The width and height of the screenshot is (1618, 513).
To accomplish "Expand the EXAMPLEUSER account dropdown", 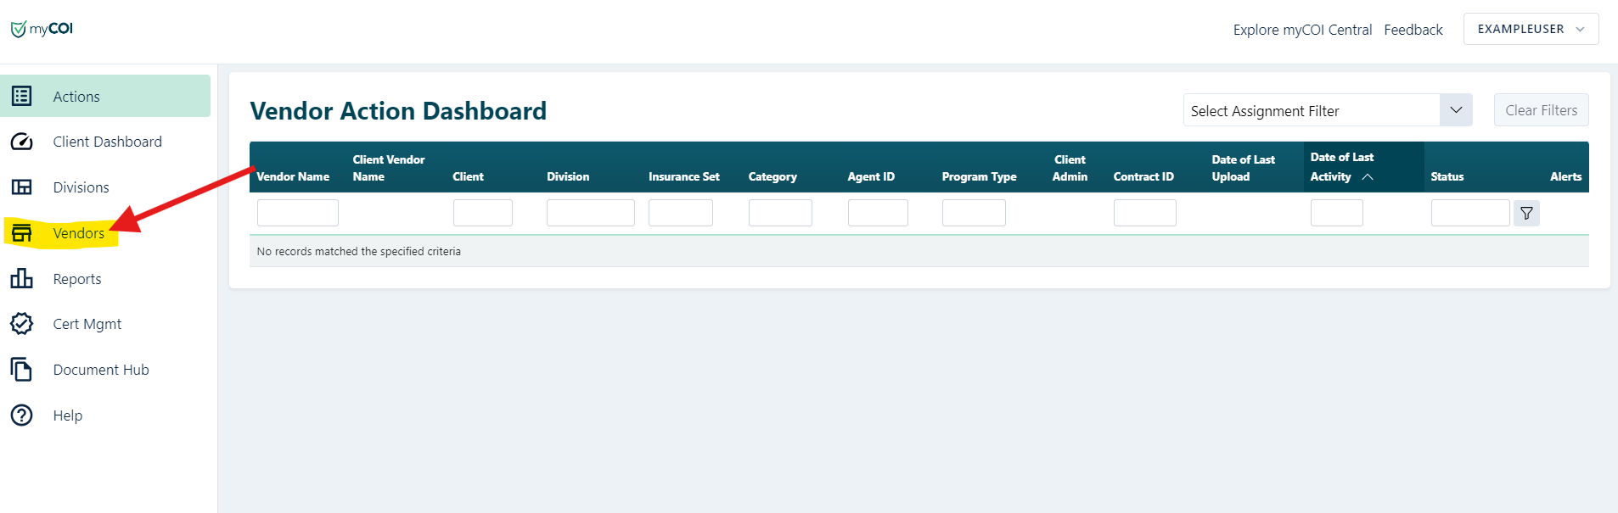I will [1531, 29].
